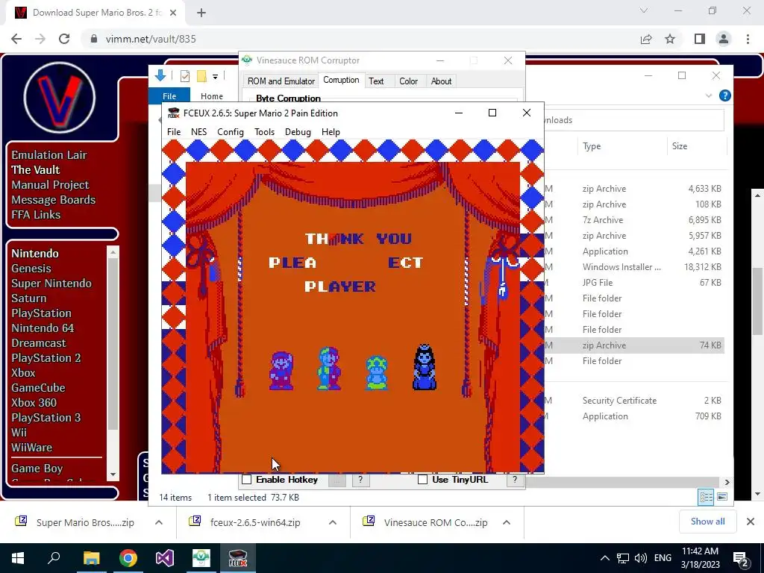Select the Color tab in ROM Corruptor

(x=408, y=81)
